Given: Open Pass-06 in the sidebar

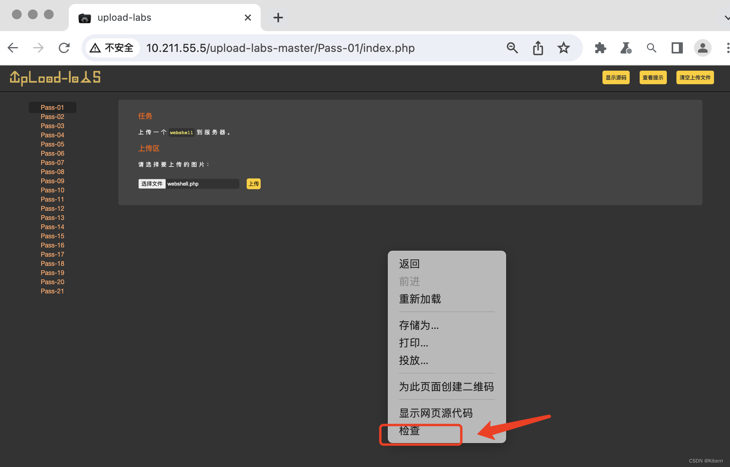Looking at the screenshot, I should (52, 153).
